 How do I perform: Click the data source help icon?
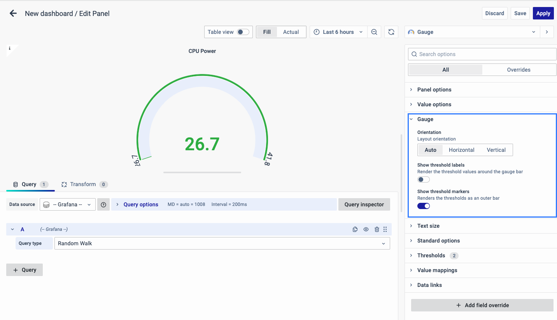point(103,204)
